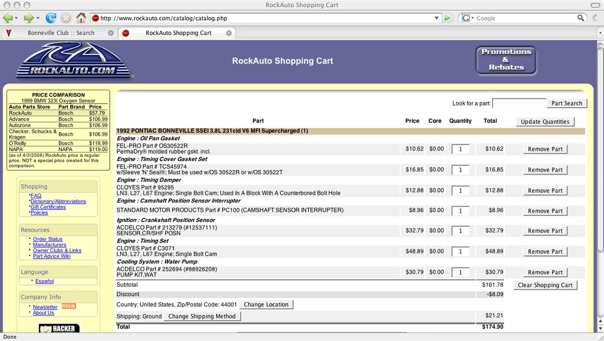Click the green Go arrow beside URL
Viewport: 604px width, 341px height.
447,18
